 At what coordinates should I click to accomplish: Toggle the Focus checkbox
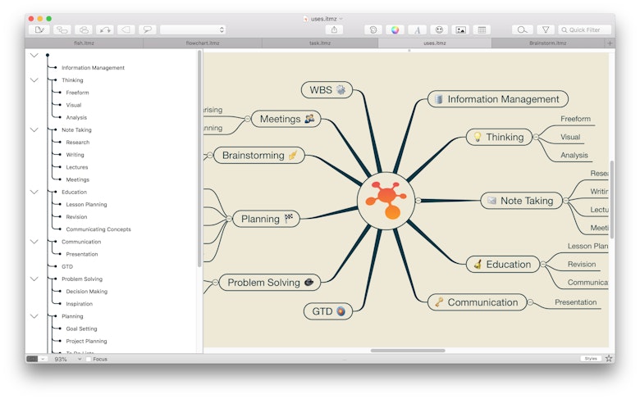pyautogui.click(x=89, y=359)
